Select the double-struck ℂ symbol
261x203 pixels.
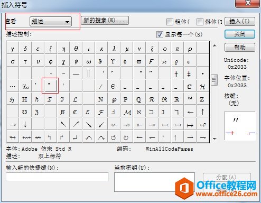(190, 86)
